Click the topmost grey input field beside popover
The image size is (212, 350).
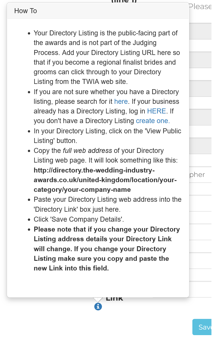(200, 31)
